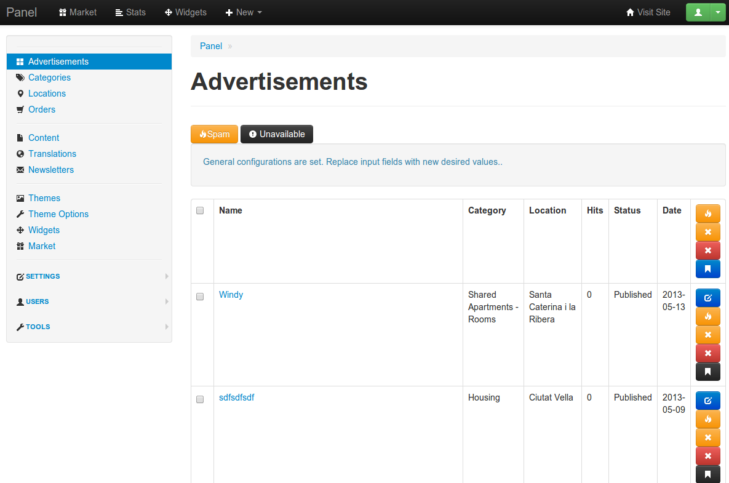Go to Categories in the sidebar
The height and width of the screenshot is (483, 729).
49,78
